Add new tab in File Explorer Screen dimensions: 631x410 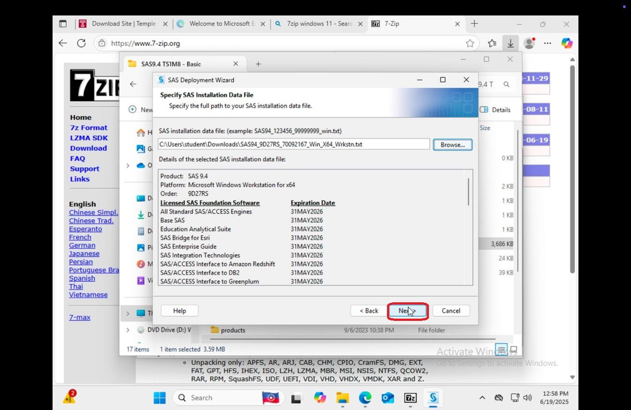tap(258, 64)
